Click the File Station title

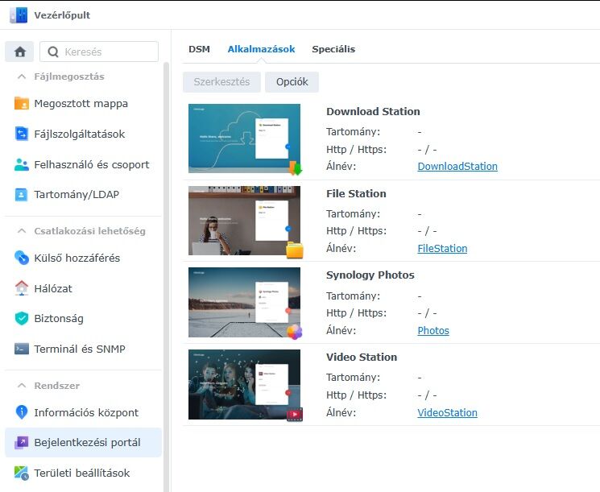click(x=356, y=193)
